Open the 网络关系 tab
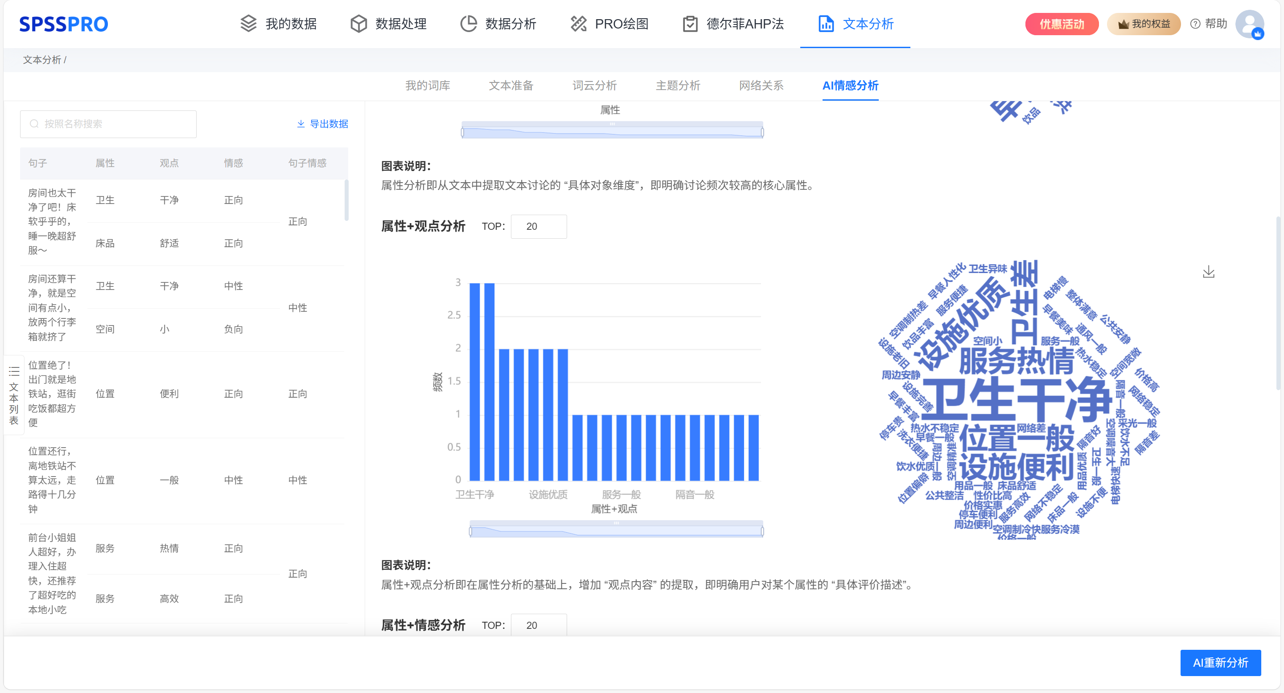This screenshot has height=693, width=1284. 761,86
